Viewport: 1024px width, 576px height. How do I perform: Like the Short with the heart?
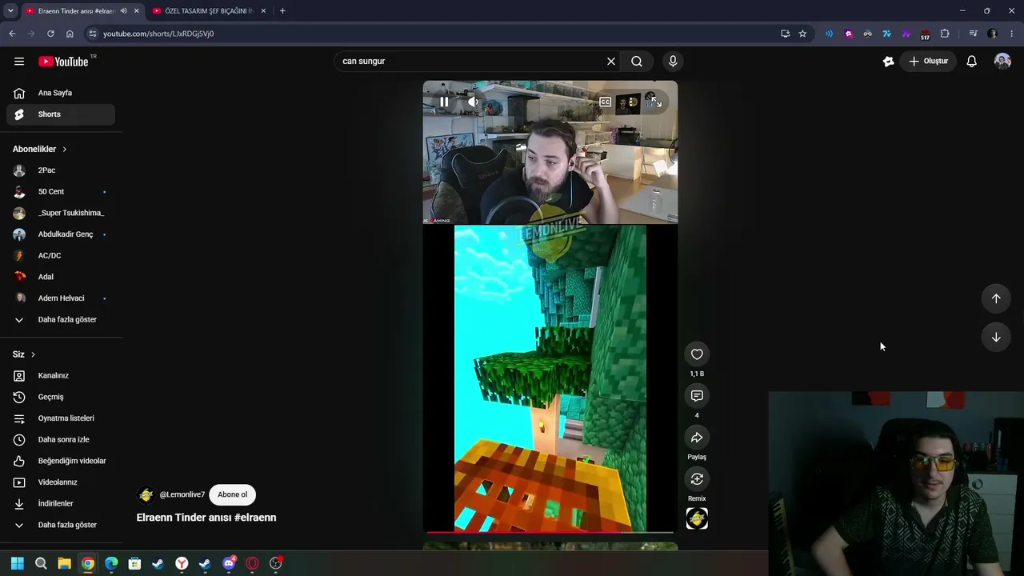click(697, 354)
